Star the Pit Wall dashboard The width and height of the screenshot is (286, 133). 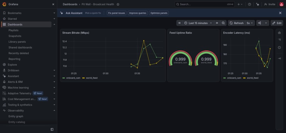pos(118,4)
